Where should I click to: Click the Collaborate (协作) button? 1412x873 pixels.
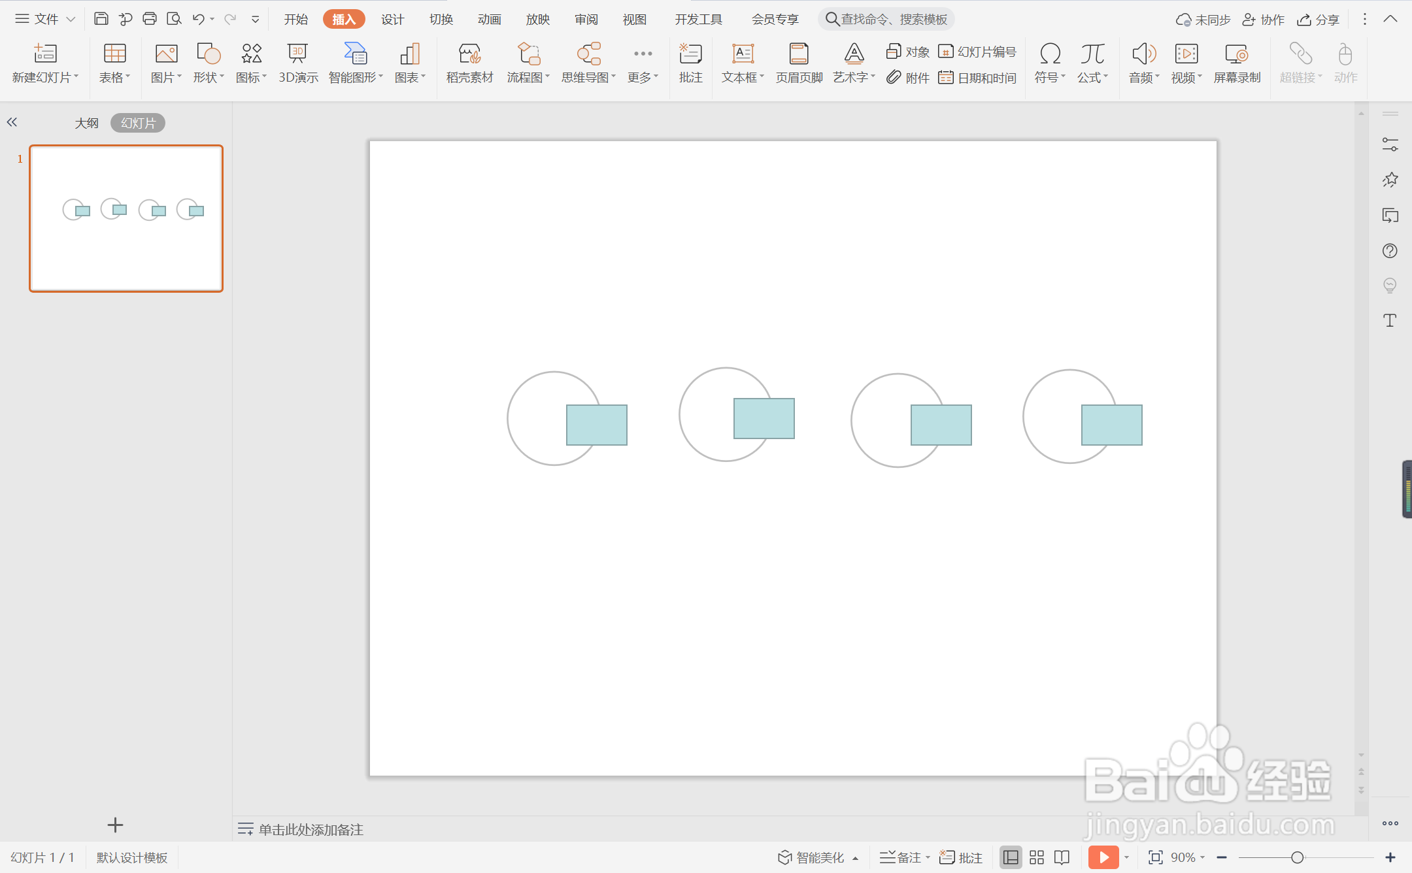(1264, 20)
